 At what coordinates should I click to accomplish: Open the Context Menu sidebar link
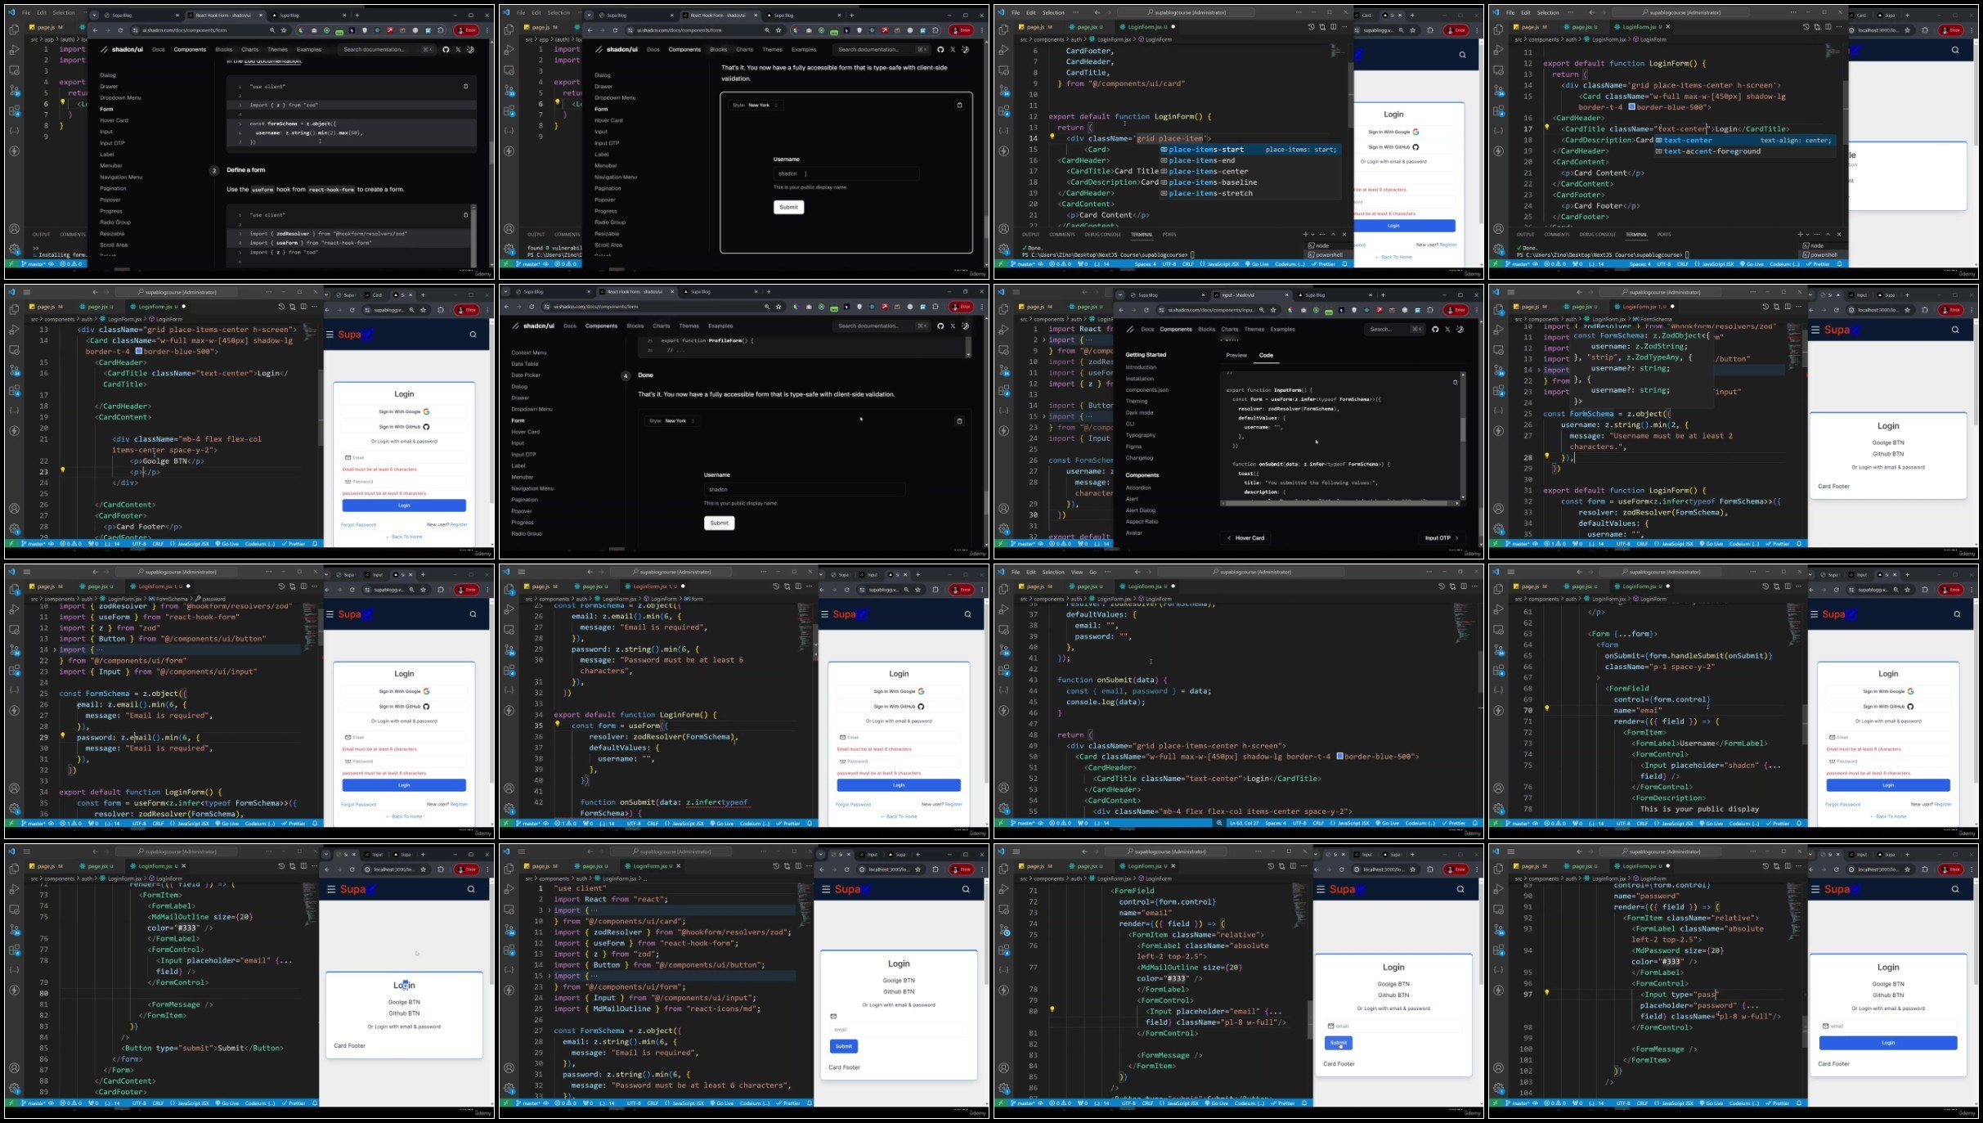click(528, 353)
